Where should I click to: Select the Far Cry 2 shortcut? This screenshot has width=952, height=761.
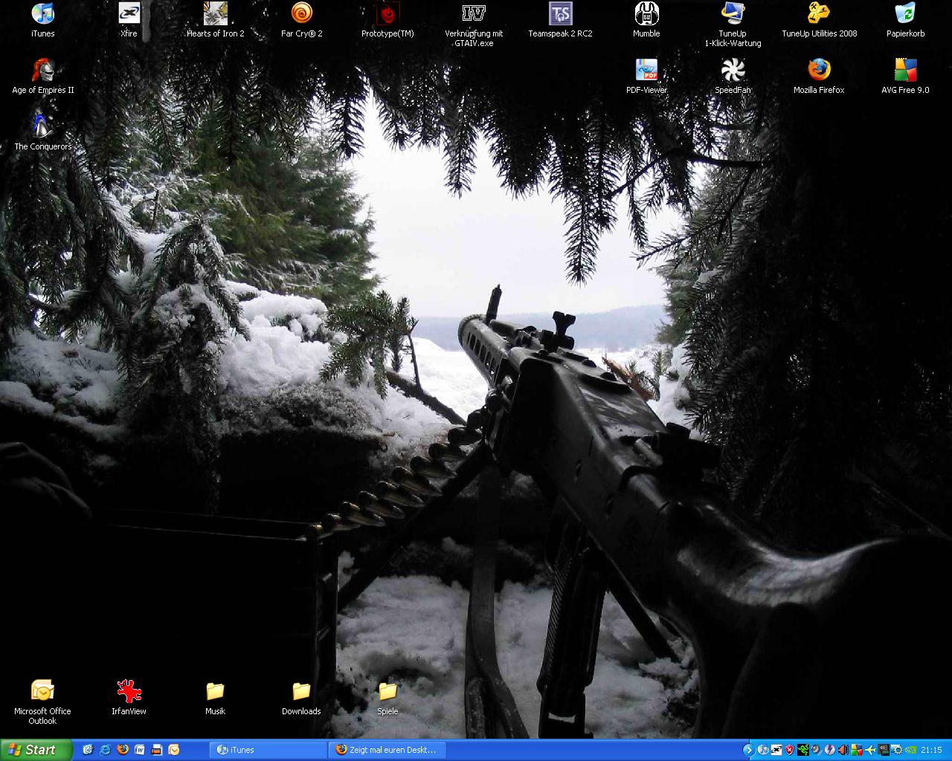[x=301, y=20]
